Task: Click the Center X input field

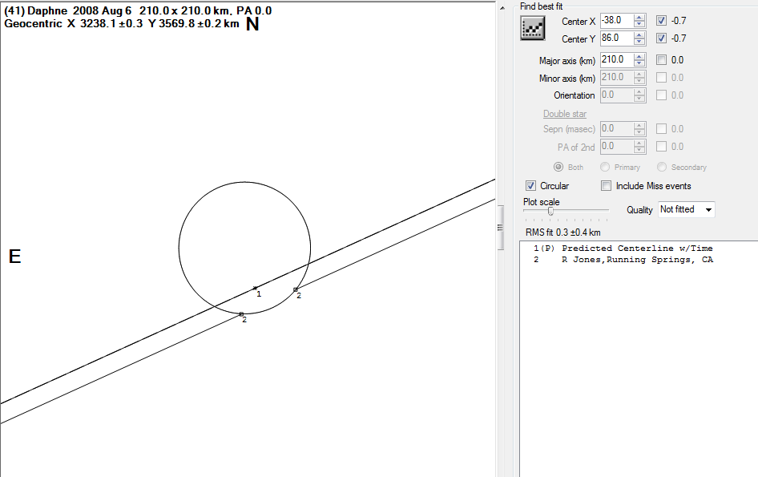Action: tap(617, 21)
